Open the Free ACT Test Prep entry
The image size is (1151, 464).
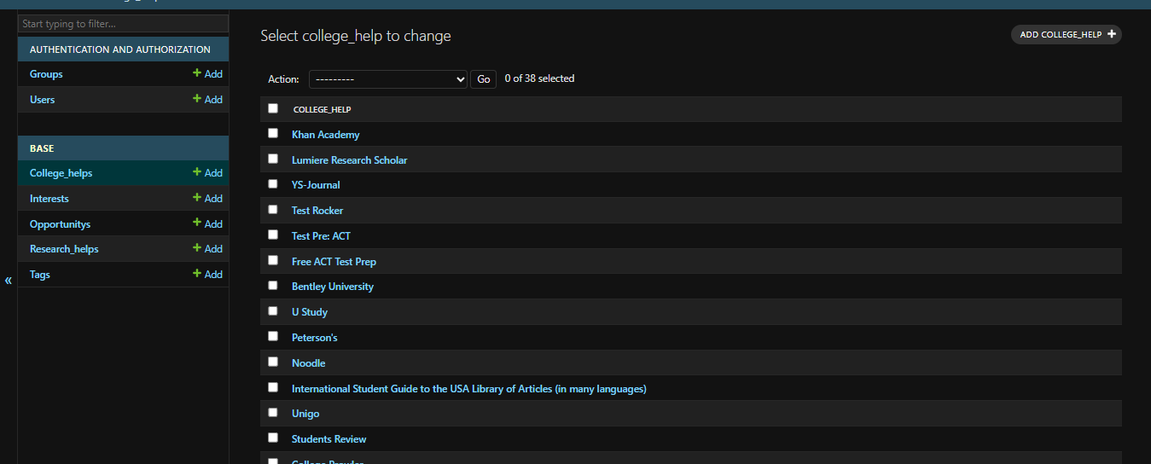[334, 262]
